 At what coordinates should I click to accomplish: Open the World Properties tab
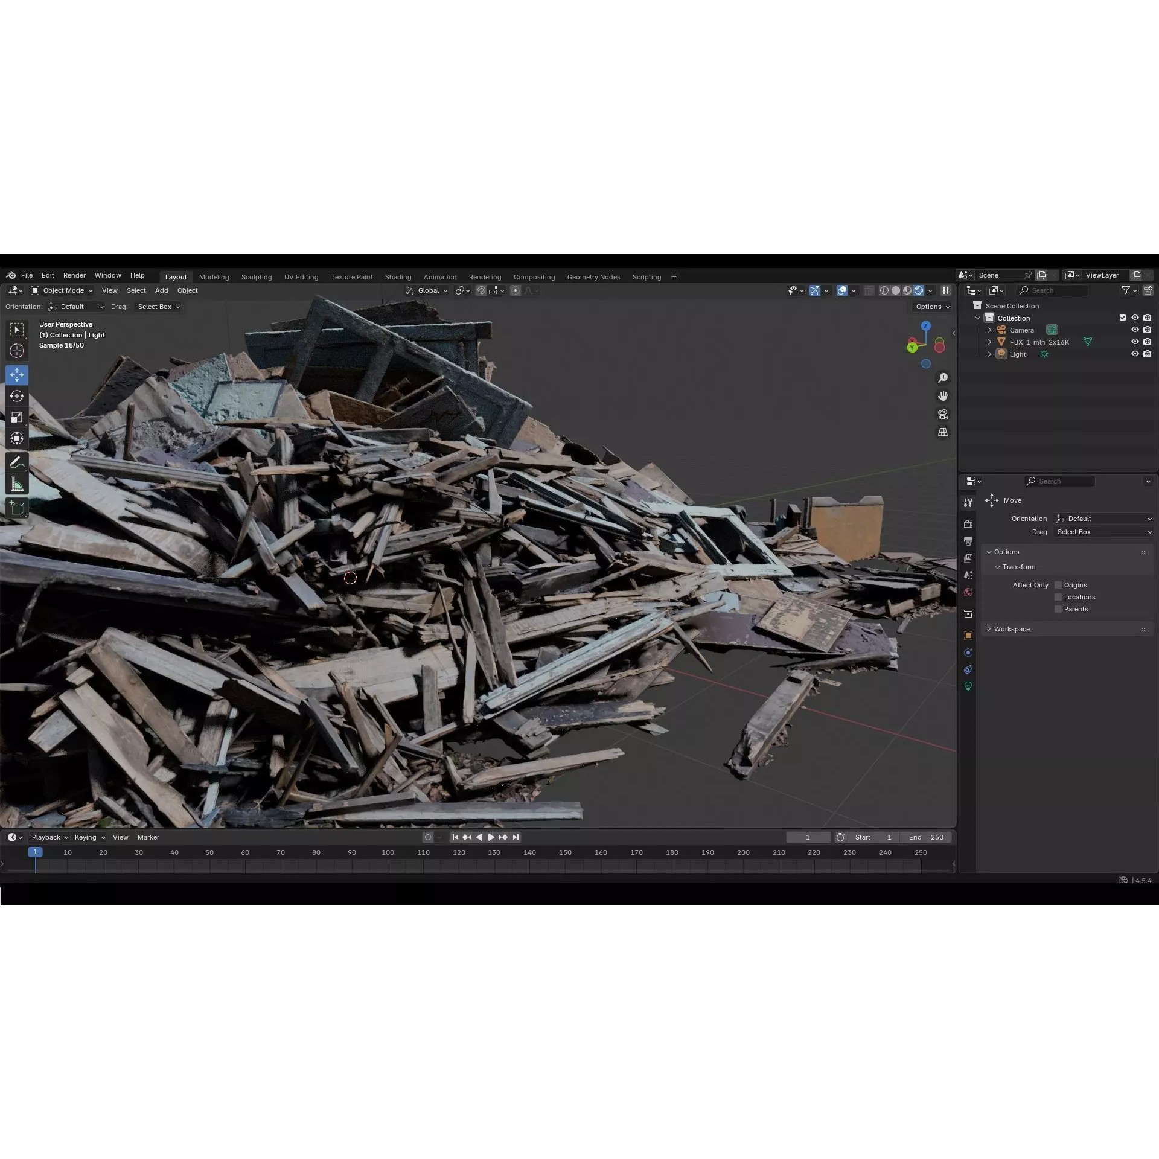(968, 592)
